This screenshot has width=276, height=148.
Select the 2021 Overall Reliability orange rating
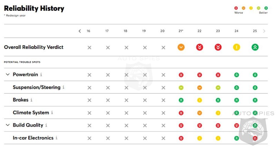point(181,47)
